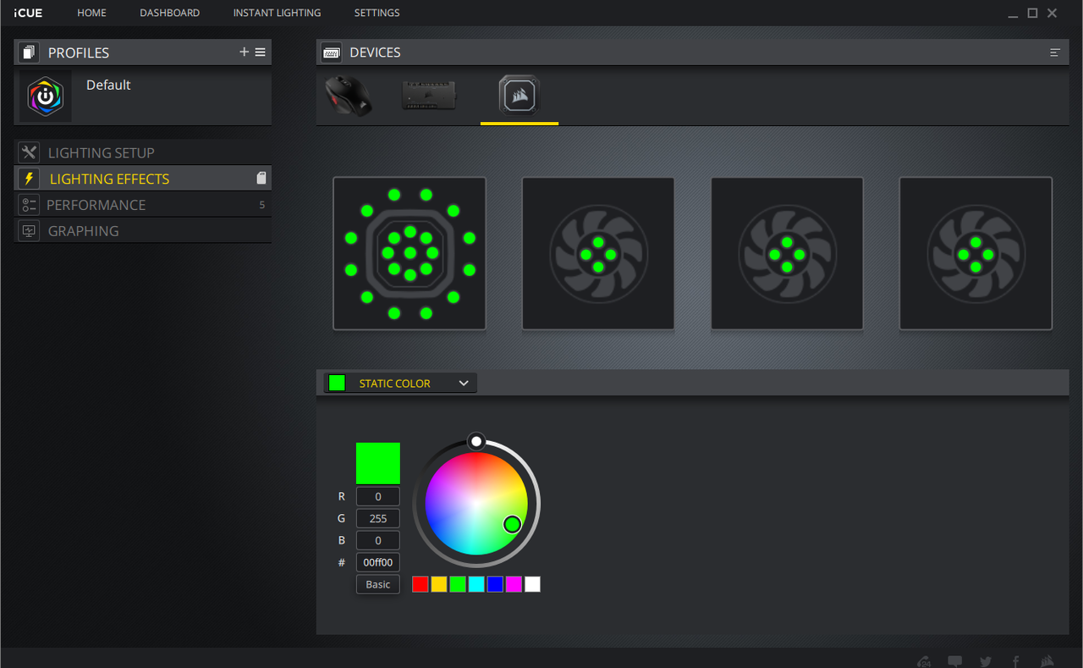1083x668 pixels.
Task: Click the Graphing monitor icon
Action: [29, 231]
